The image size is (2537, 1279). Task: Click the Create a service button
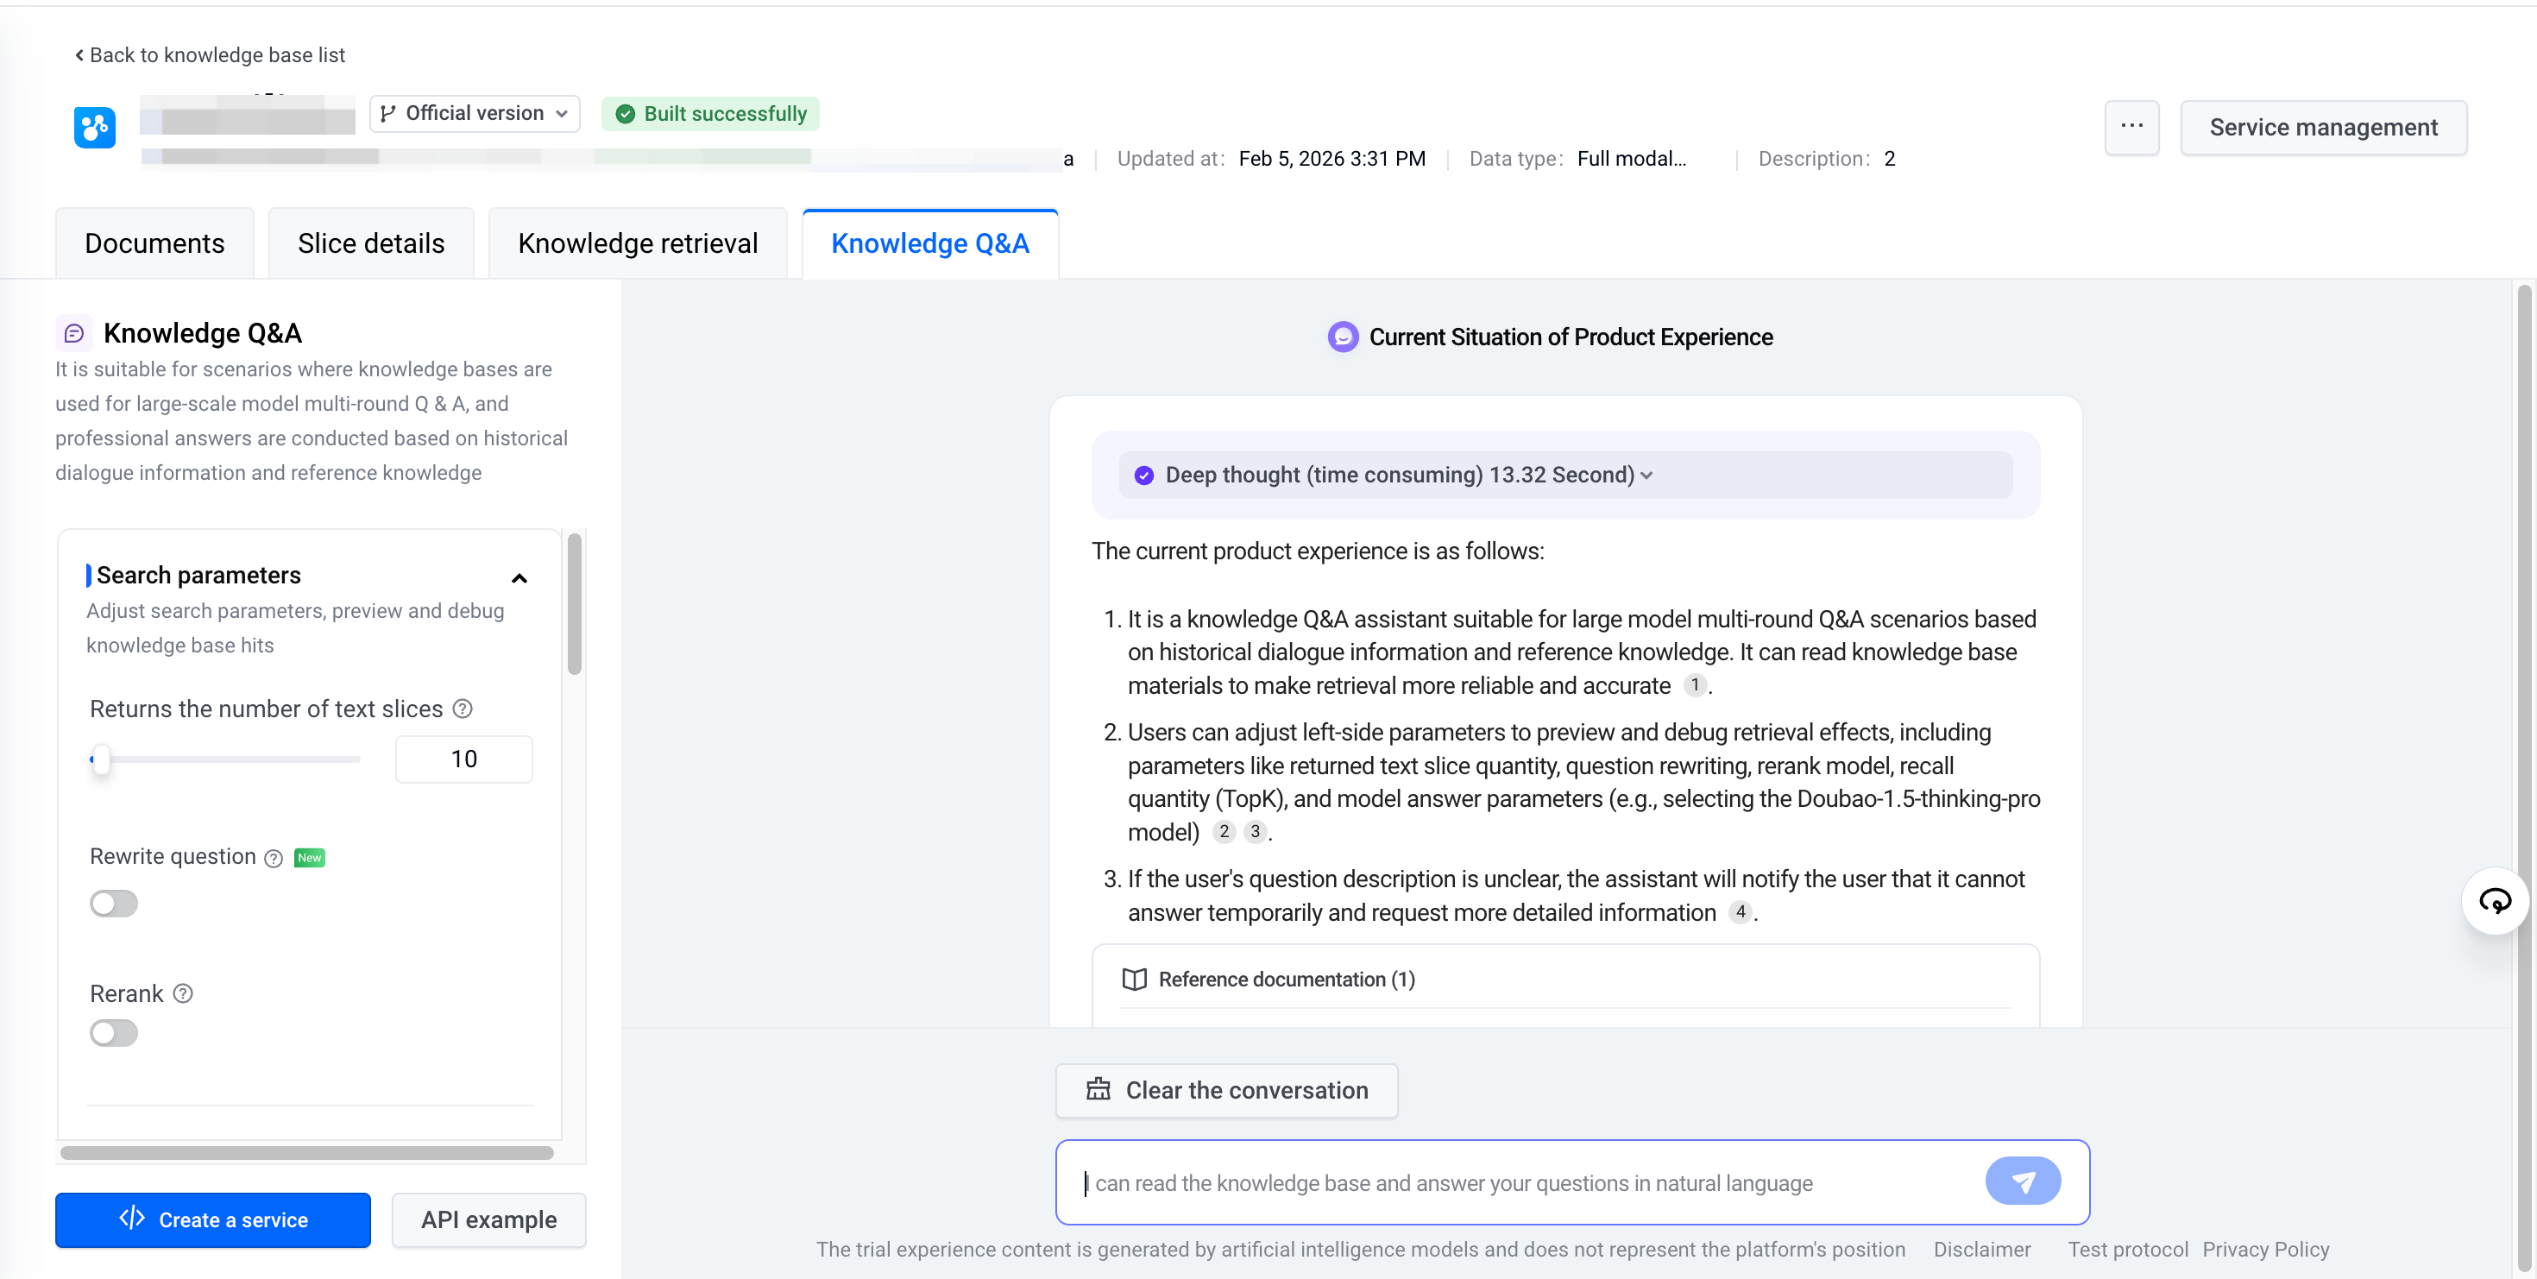click(213, 1219)
